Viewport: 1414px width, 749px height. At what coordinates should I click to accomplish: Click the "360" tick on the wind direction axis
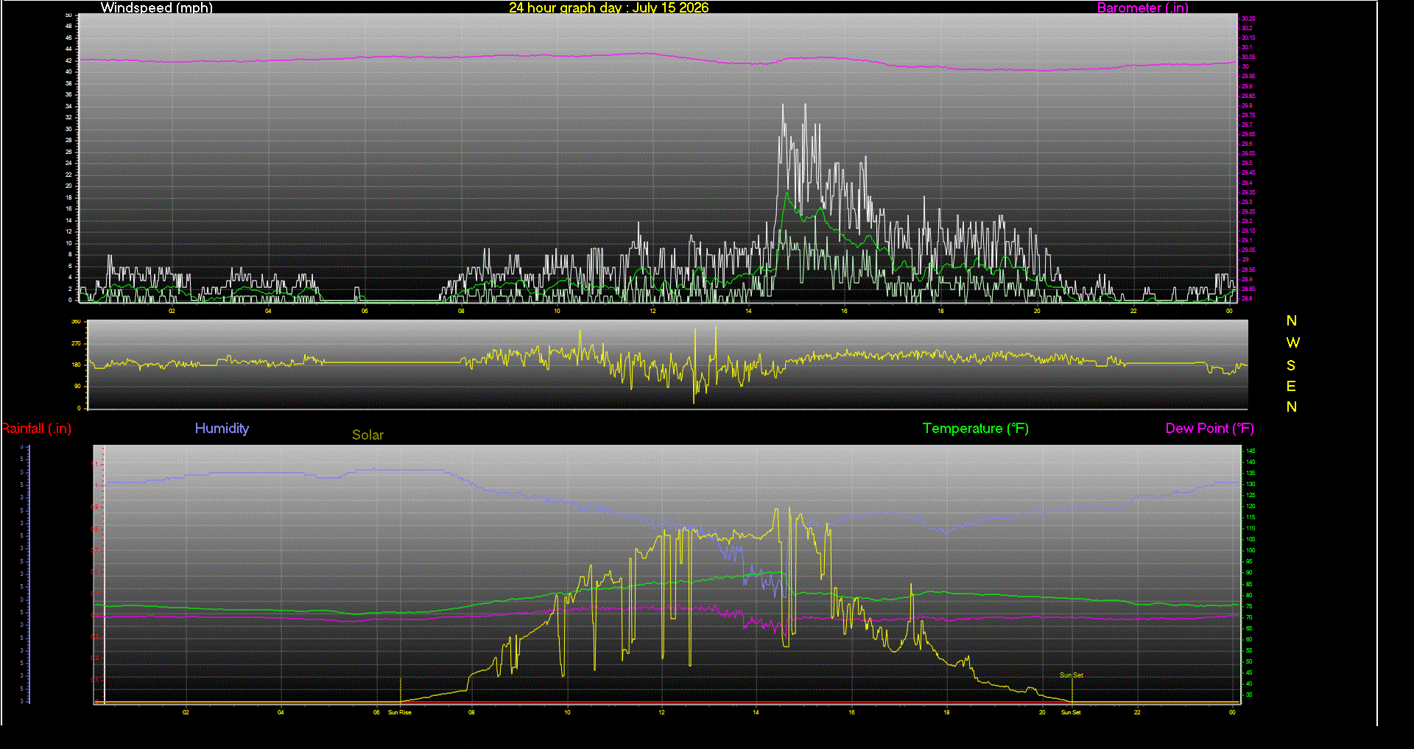point(76,322)
